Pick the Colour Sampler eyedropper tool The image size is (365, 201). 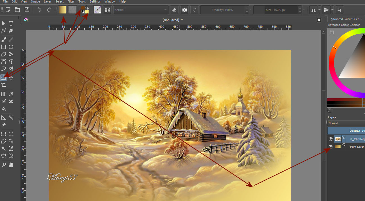11,94
